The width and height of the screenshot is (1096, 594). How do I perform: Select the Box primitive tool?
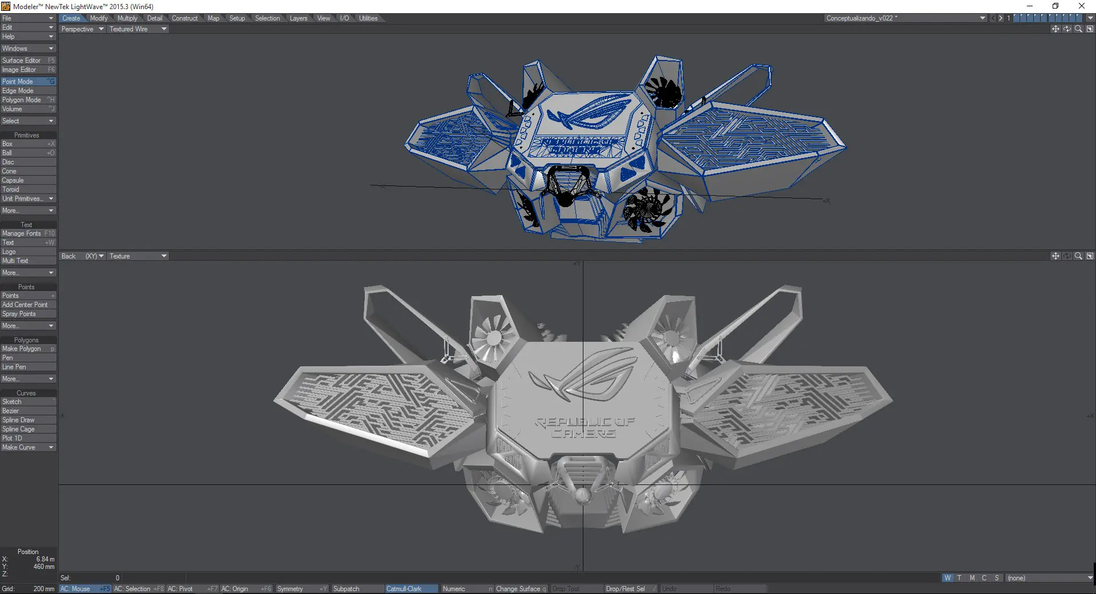tap(28, 144)
